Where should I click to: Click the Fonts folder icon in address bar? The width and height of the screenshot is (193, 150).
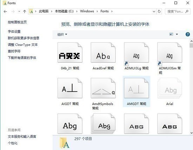31,12
